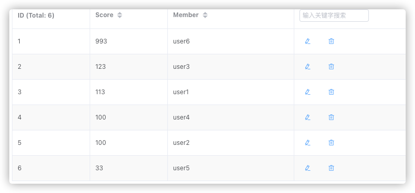The width and height of the screenshot is (415, 193).
Task: Delete the user2 row
Action: pyautogui.click(x=331, y=143)
